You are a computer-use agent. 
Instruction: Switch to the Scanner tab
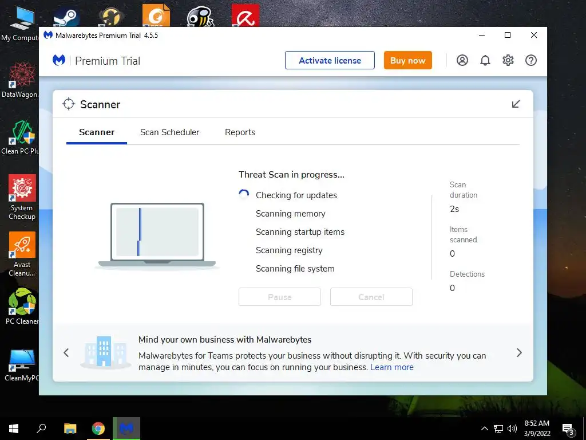click(97, 132)
